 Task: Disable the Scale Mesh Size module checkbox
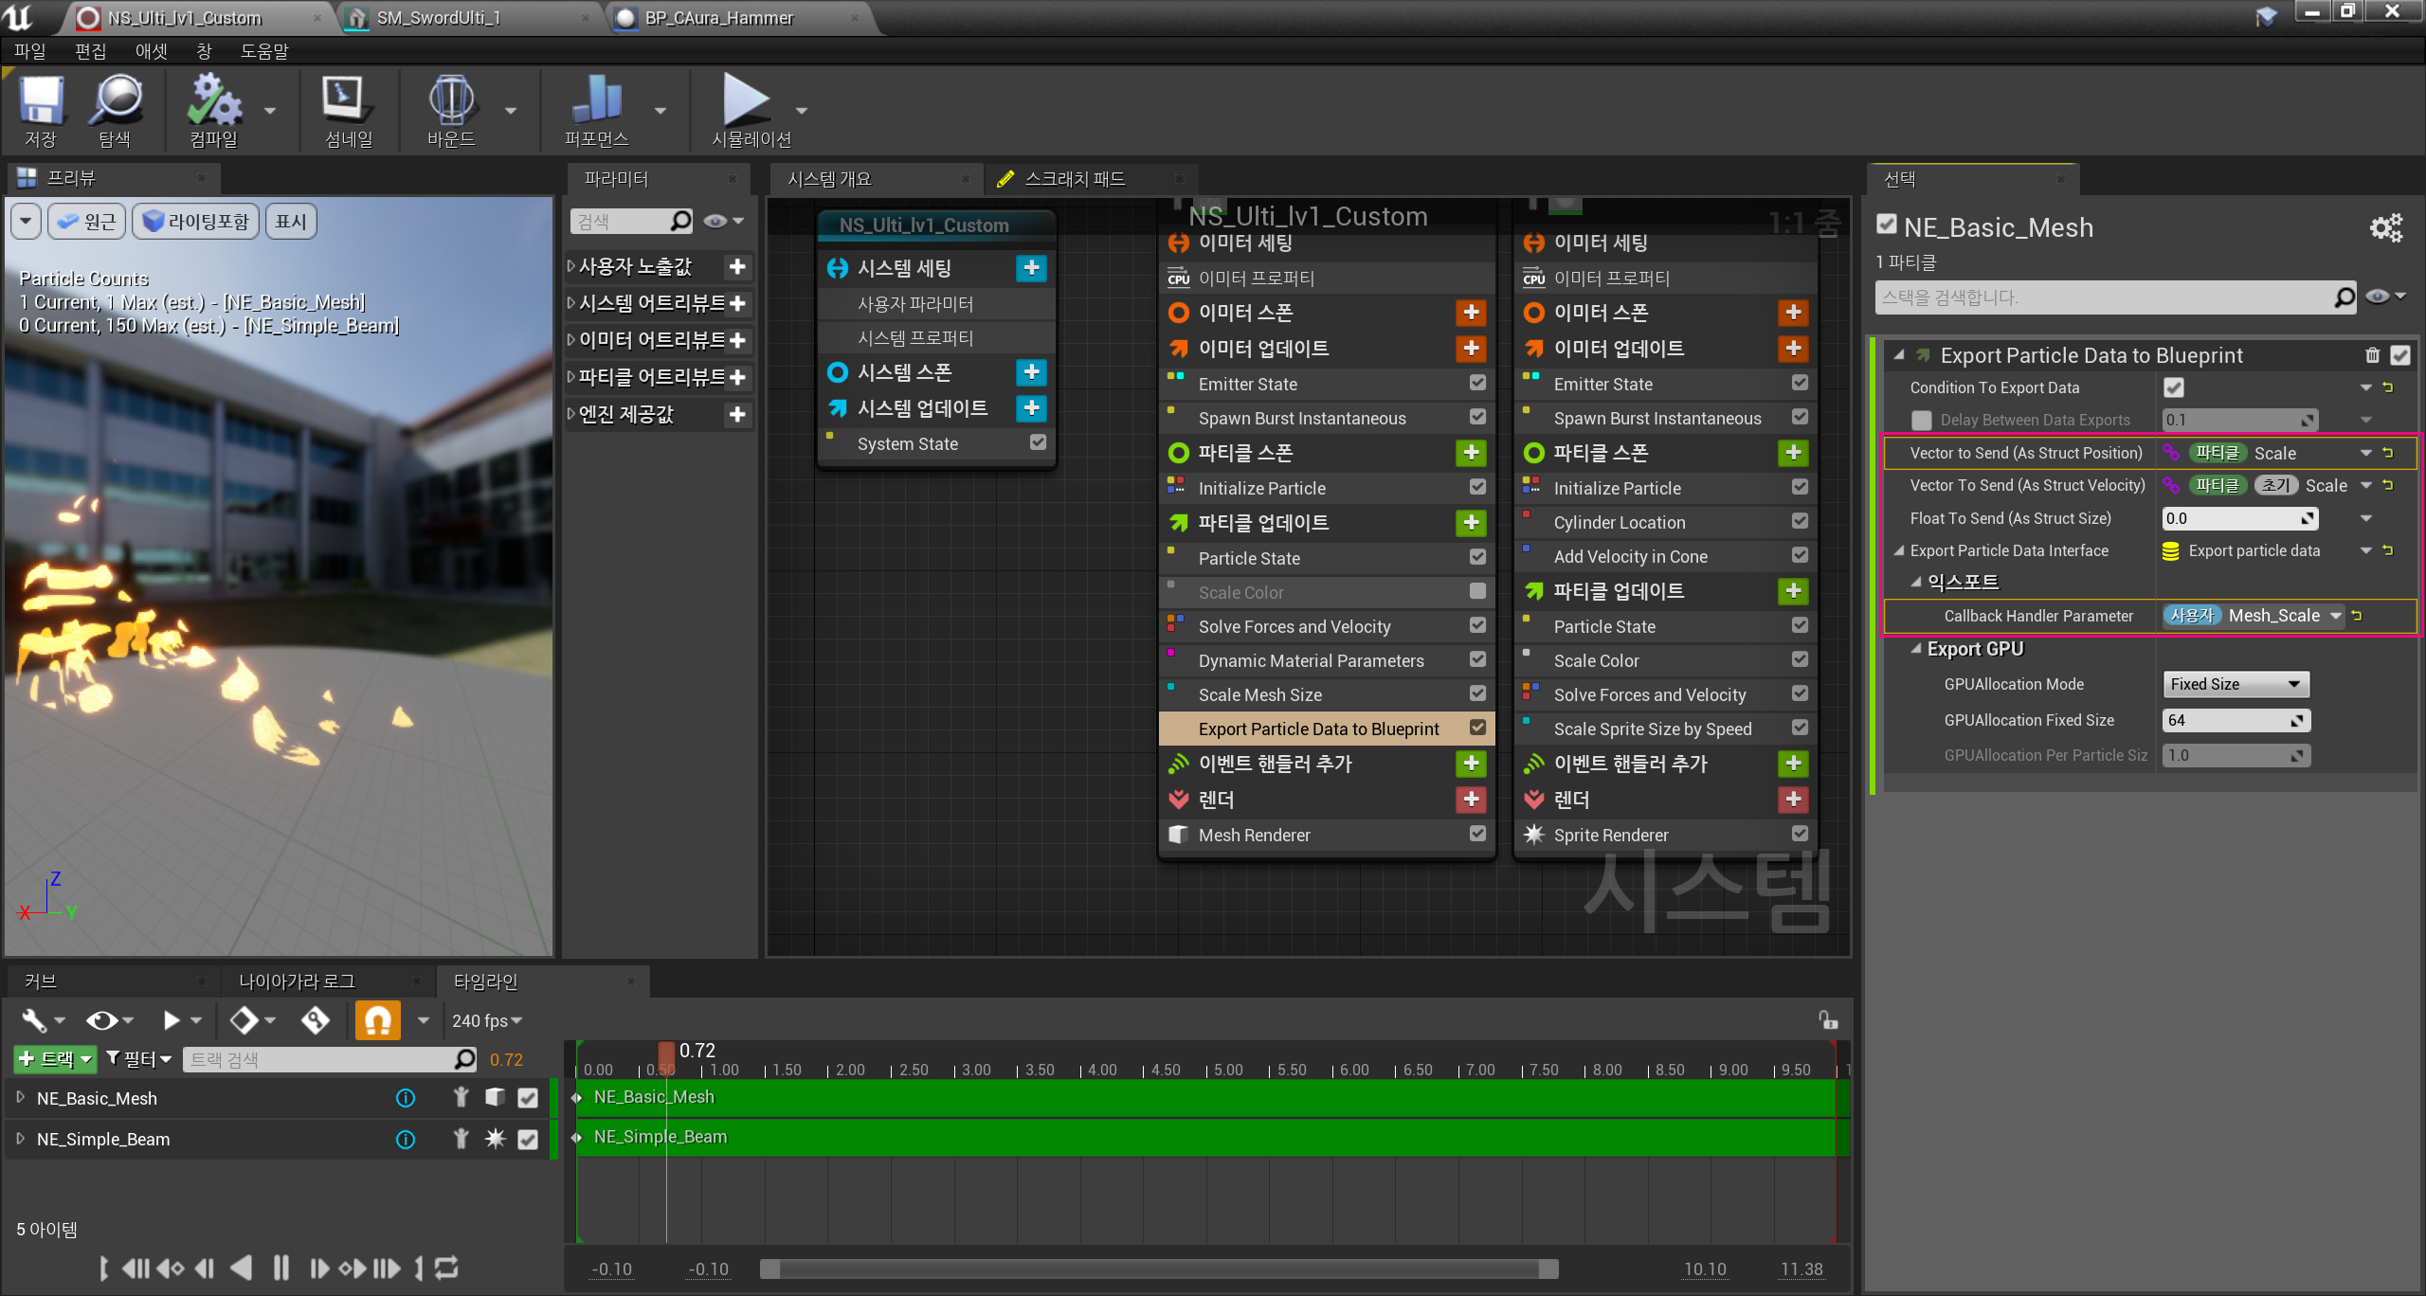(x=1477, y=694)
